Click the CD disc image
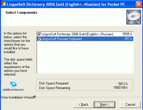The image size is (143, 110). (x=134, y=17)
